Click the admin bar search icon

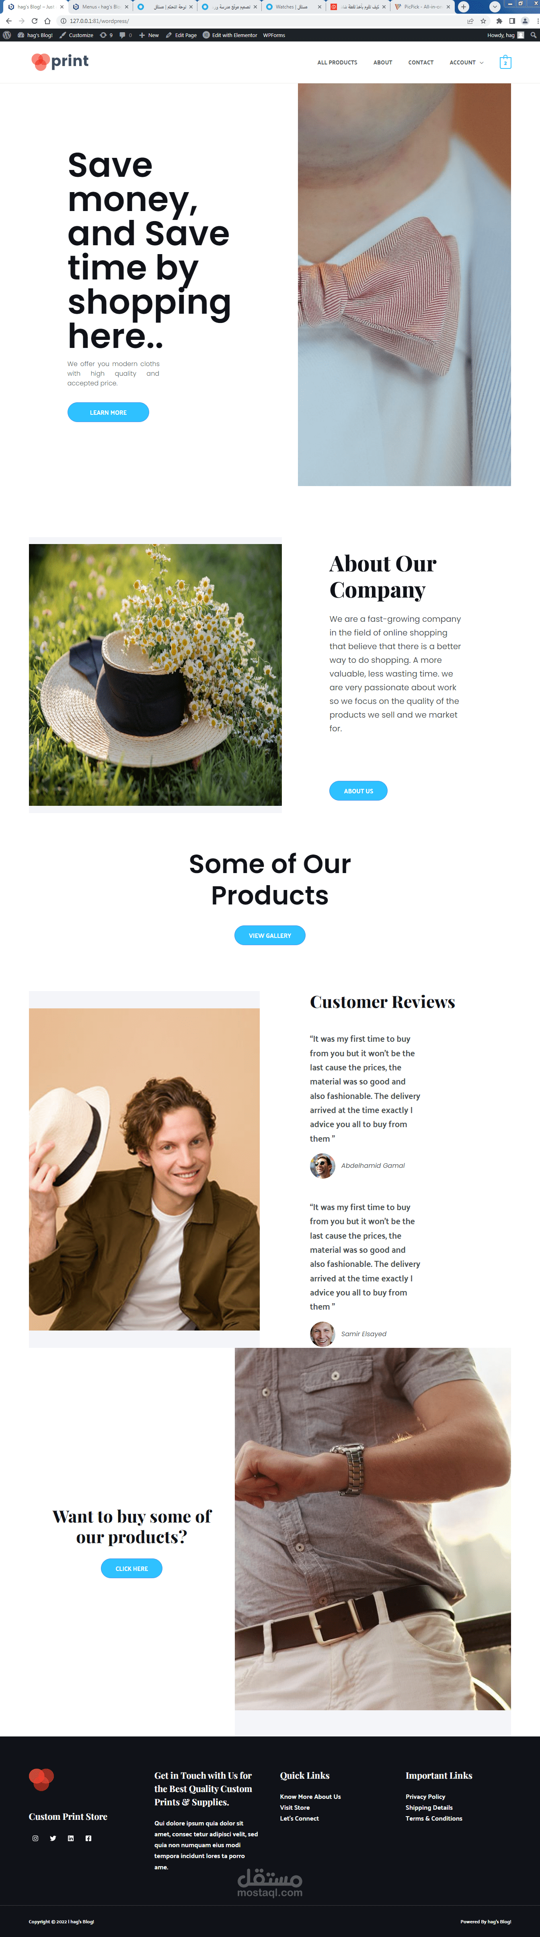tap(533, 35)
